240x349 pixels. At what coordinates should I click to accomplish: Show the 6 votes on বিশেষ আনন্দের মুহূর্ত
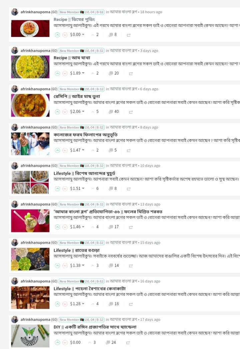point(95,189)
